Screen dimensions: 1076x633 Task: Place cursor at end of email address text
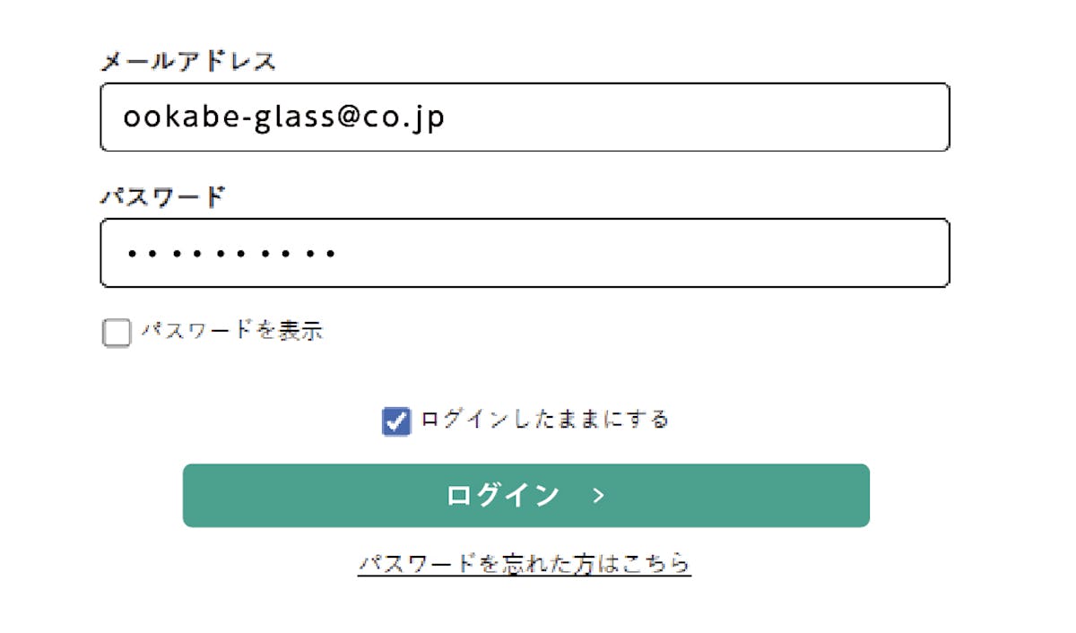click(447, 117)
